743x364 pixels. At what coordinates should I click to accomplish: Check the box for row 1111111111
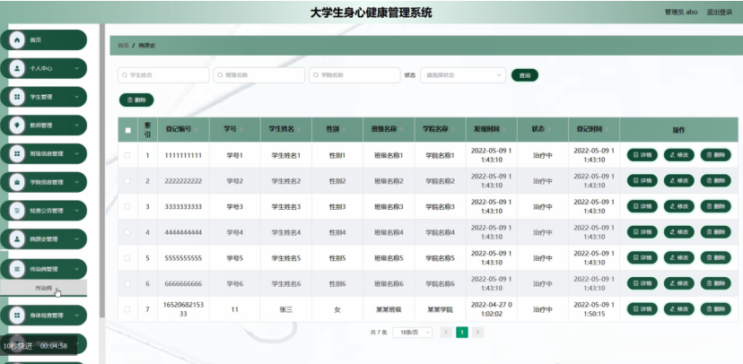(x=127, y=155)
